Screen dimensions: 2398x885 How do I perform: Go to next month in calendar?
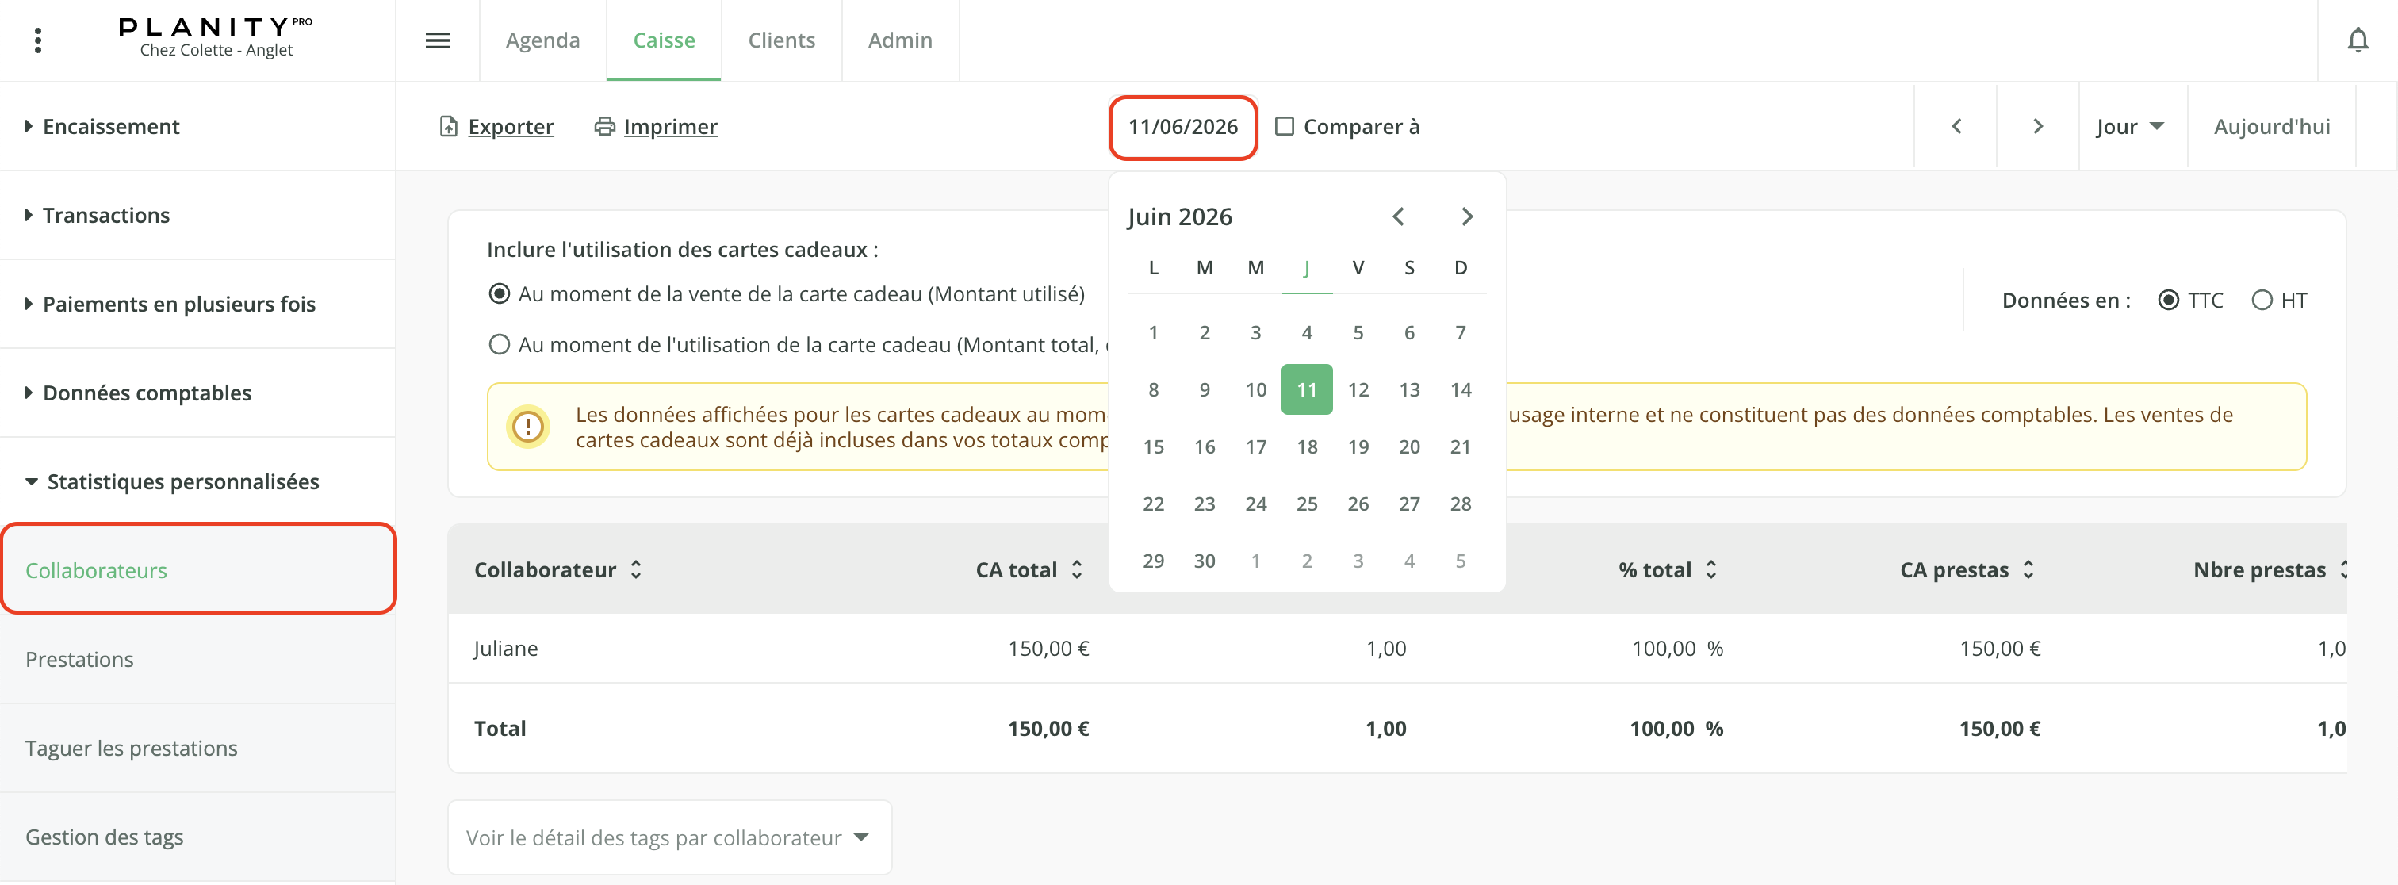point(1467,216)
